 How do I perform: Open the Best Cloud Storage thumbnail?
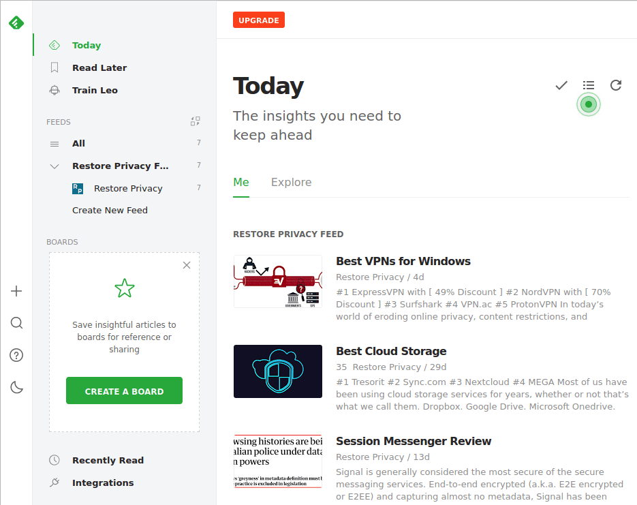(x=277, y=371)
